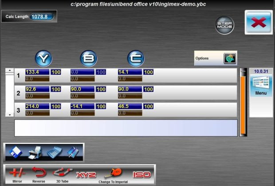Click the ISO icon
The image size is (275, 186).
pos(142,174)
